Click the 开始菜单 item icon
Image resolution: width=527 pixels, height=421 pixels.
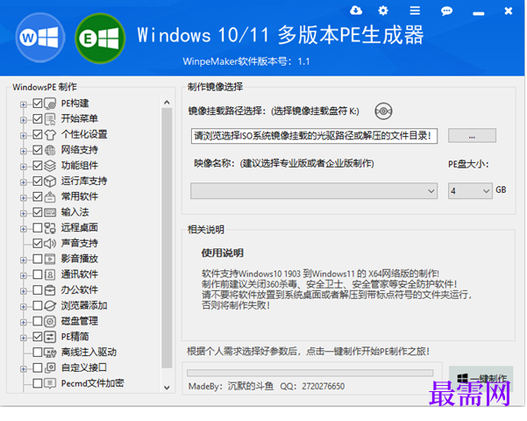tap(50, 119)
